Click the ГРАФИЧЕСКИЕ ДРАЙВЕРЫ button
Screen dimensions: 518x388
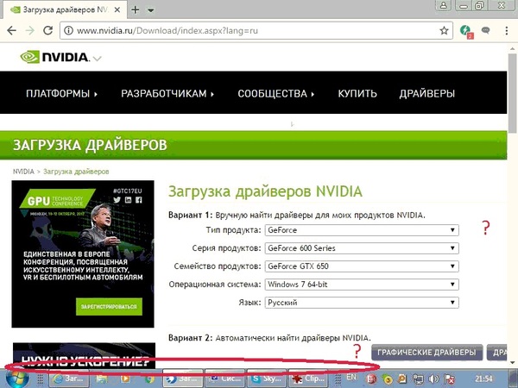[426, 352]
